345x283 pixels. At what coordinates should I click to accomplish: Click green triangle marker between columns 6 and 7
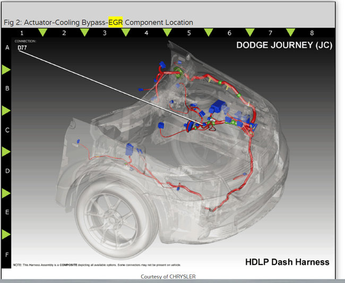[x=250, y=32]
